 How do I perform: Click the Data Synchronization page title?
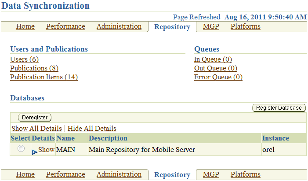tap(45, 6)
